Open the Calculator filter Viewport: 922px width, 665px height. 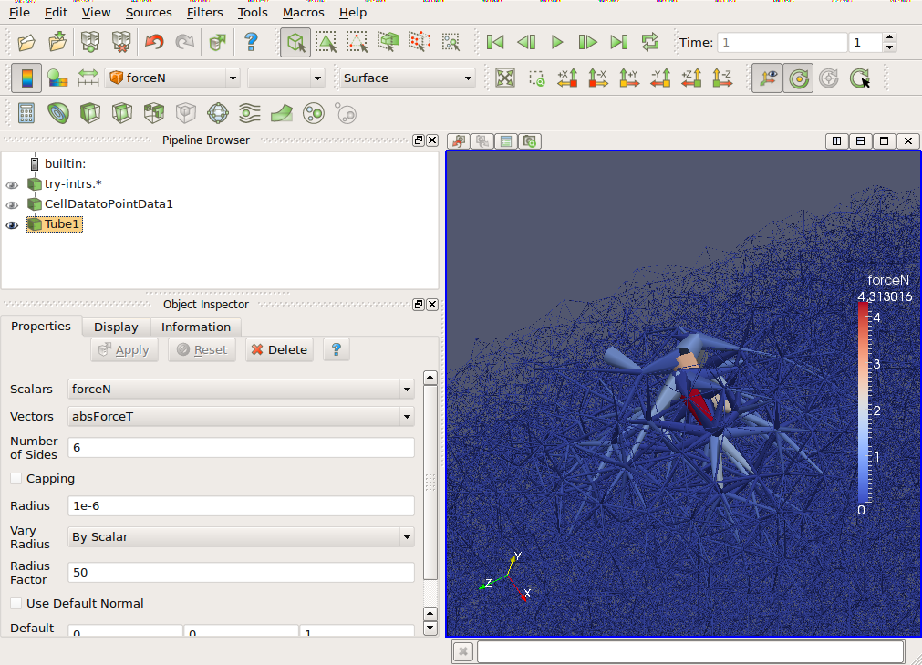coord(26,113)
